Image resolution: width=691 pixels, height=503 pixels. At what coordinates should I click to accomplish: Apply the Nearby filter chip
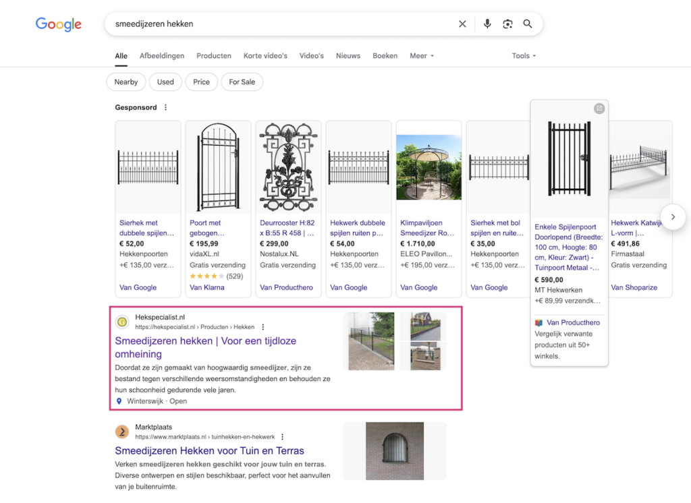pyautogui.click(x=126, y=82)
